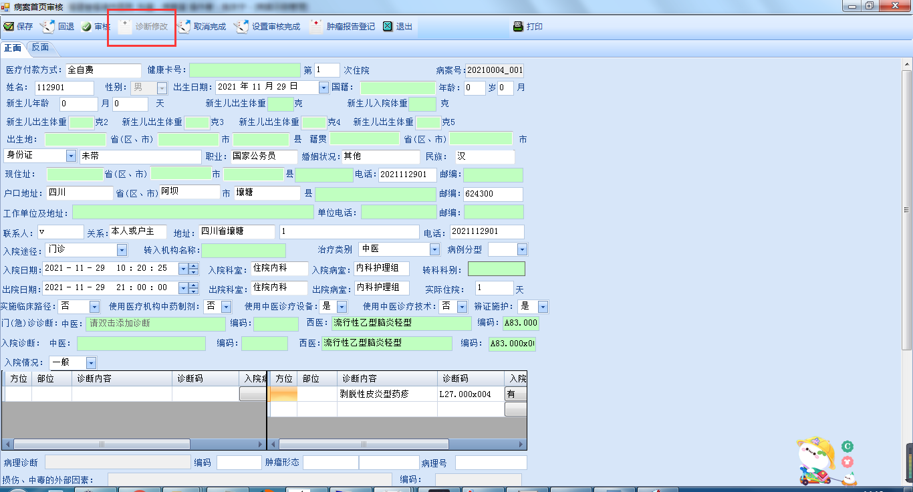The width and height of the screenshot is (913, 492).
Task: Click the 实际住院 days field
Action: (x=495, y=288)
